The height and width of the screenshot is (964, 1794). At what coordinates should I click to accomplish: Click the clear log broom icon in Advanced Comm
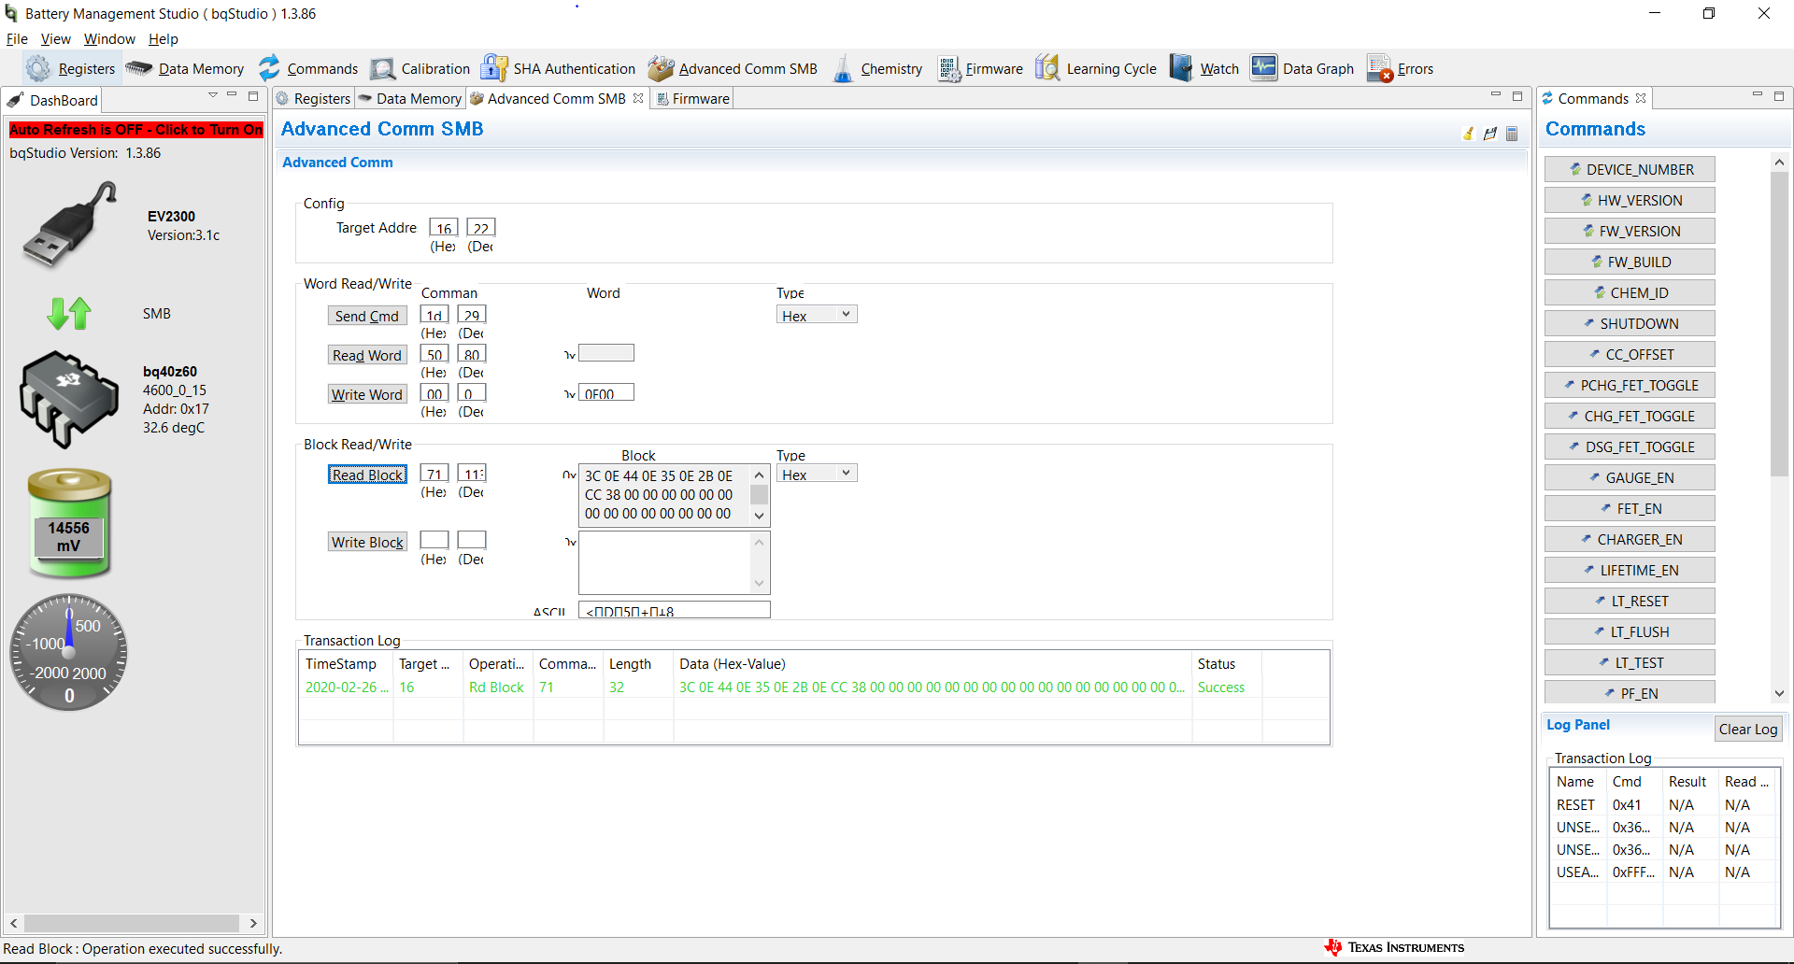coord(1468,134)
